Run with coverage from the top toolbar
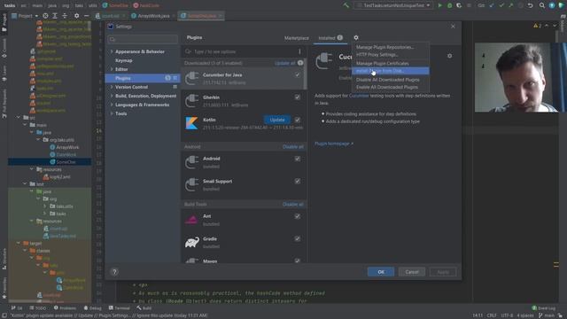Screen dimensions: 567x319 coord(459,5)
